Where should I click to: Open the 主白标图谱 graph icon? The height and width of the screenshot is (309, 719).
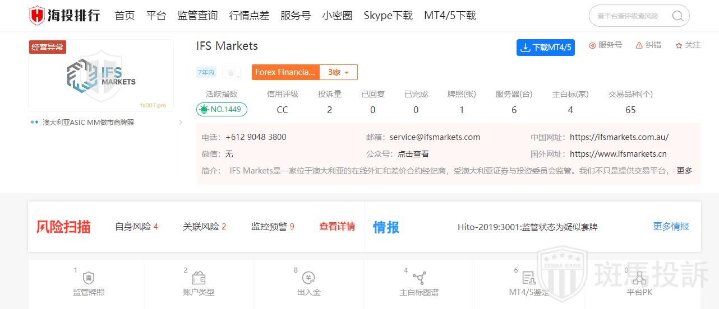click(x=419, y=278)
